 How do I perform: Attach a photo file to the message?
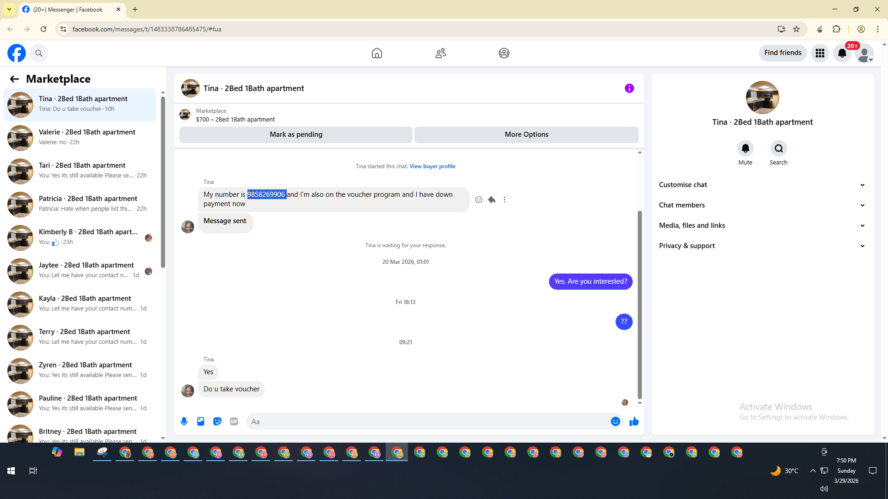pyautogui.click(x=201, y=421)
